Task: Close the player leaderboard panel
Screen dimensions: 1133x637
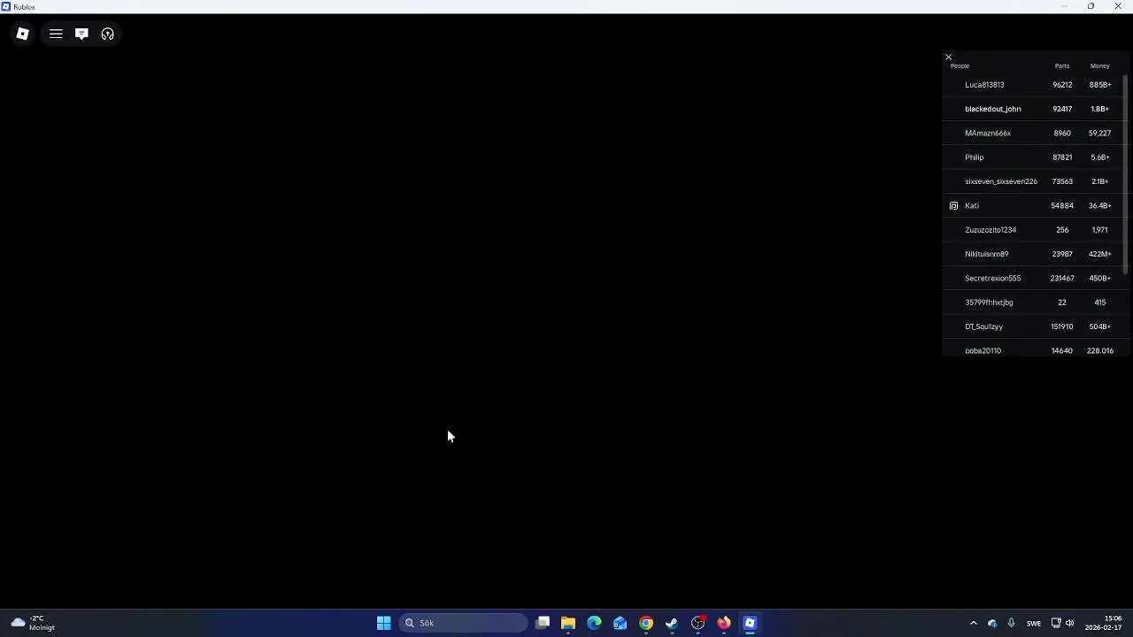Action: pyautogui.click(x=948, y=58)
